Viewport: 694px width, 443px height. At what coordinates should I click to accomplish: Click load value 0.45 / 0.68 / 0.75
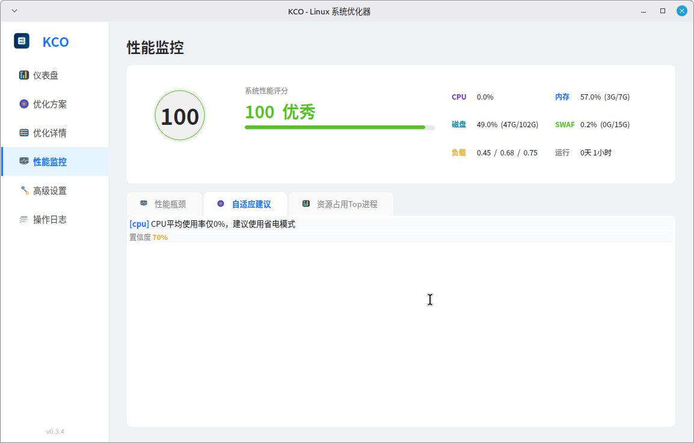[507, 153]
